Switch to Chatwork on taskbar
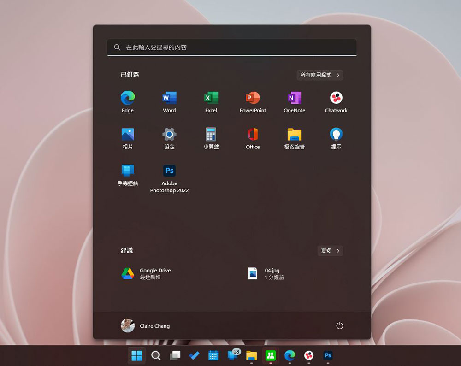This screenshot has width=461, height=366. tap(309, 356)
